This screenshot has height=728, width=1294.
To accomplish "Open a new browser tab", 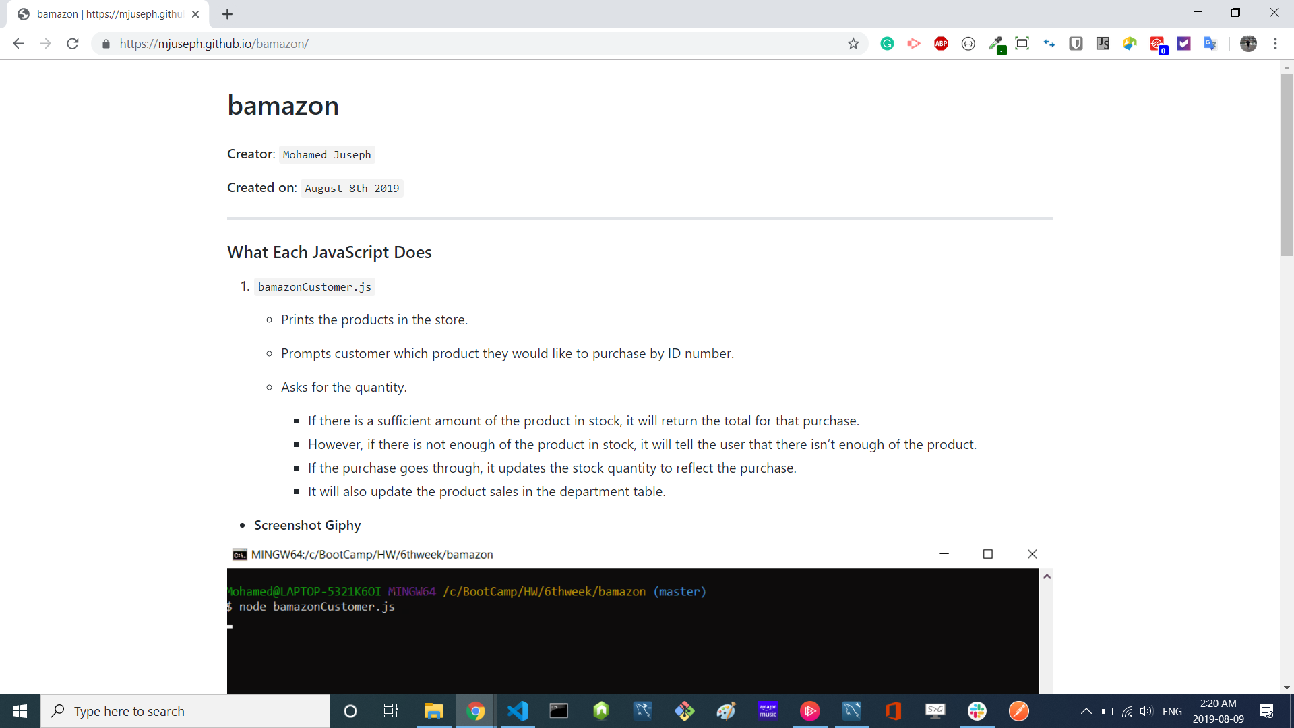I will (x=228, y=14).
